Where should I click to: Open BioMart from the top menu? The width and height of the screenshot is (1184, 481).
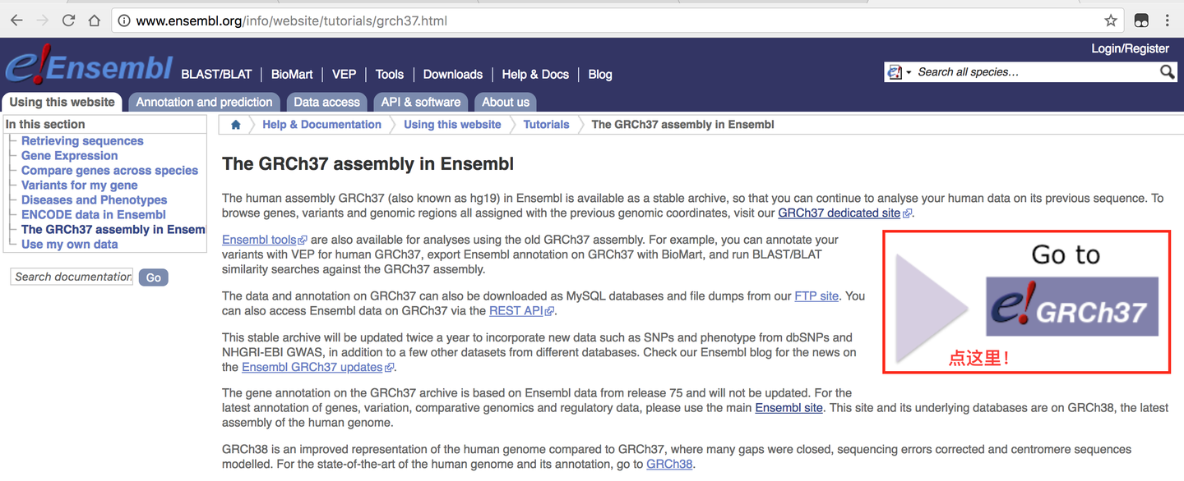pos(292,74)
